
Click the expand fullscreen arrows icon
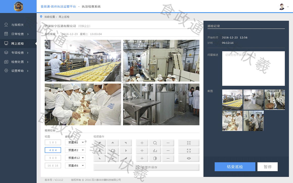coord(189,151)
